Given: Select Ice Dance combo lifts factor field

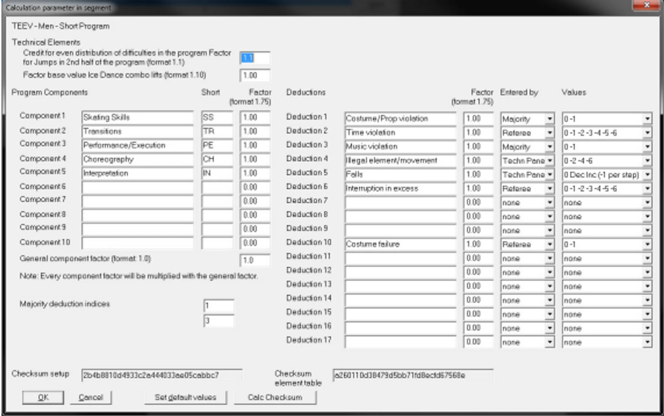Looking at the screenshot, I should 255,75.
